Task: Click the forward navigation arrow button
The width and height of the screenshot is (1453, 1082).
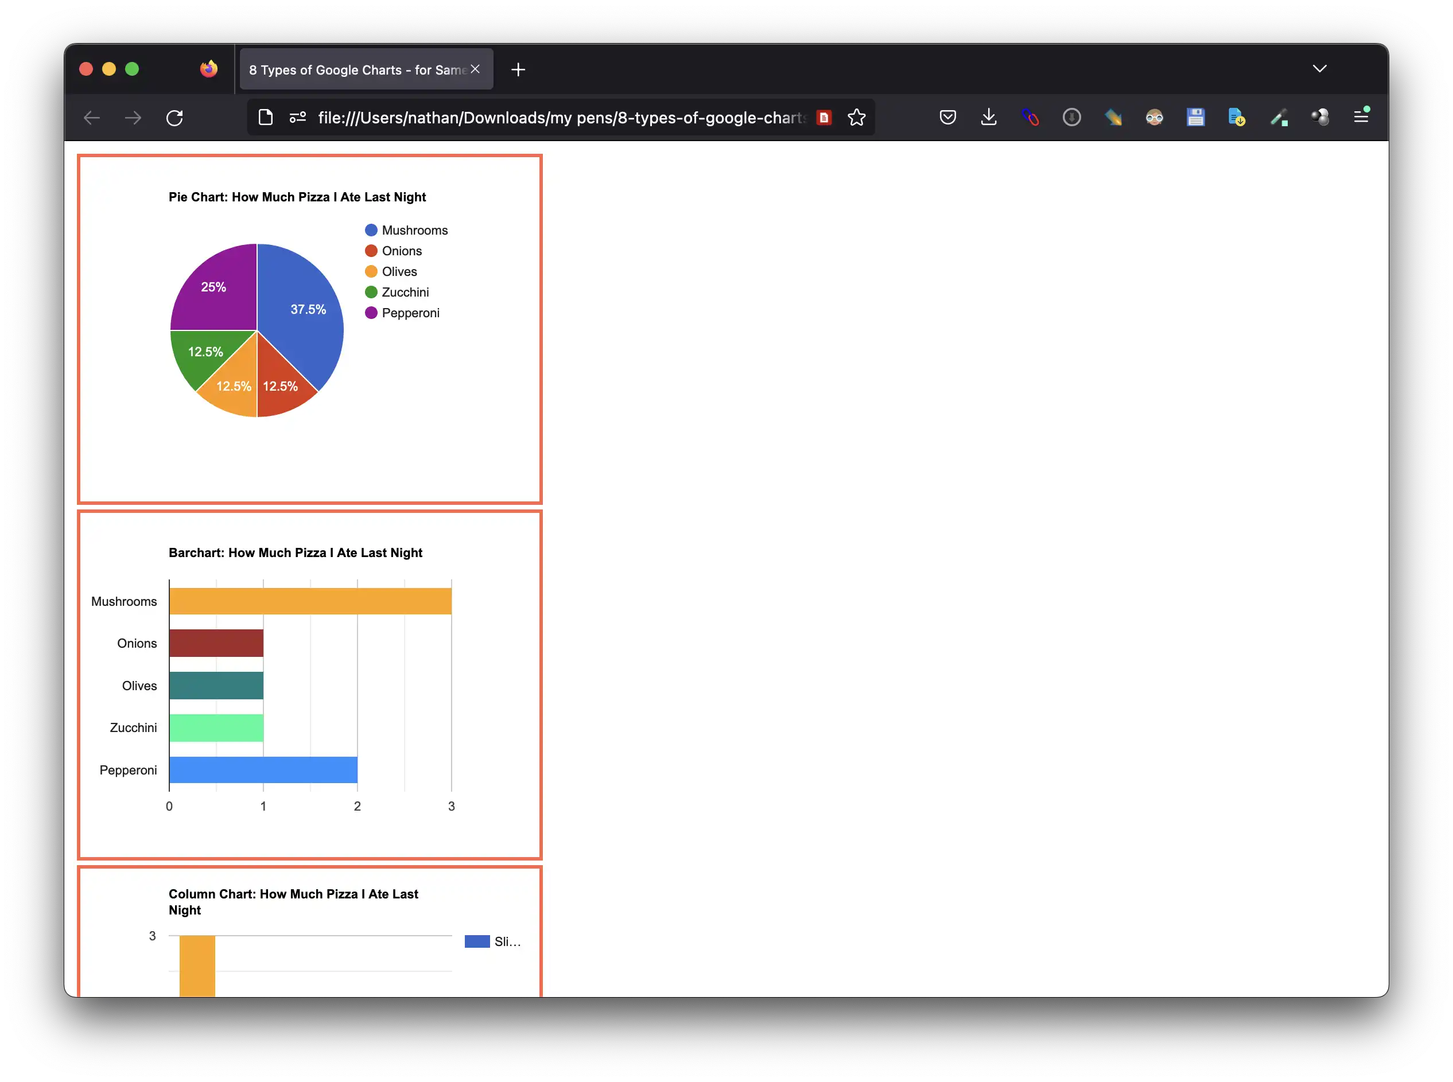Action: (133, 117)
